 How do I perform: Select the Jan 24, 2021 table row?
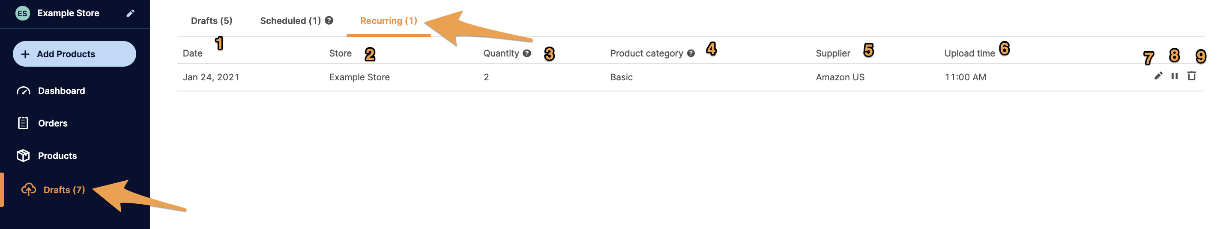(x=691, y=77)
